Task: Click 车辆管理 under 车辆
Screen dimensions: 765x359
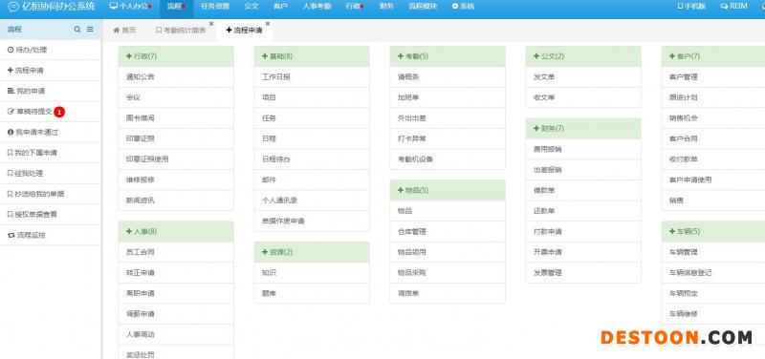Action: [713, 252]
